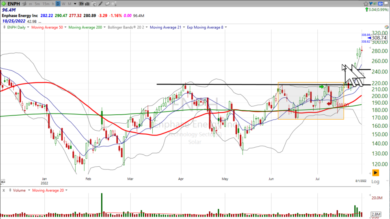Image resolution: width=390 pixels, height=219 pixels.
Task: Switch to Weekly (W) timeframe
Action: pyautogui.click(x=64, y=4)
